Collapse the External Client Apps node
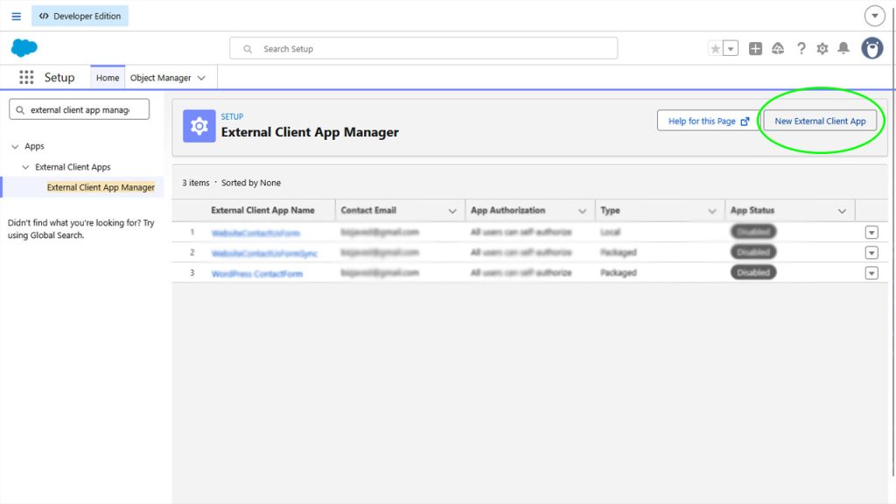 tap(25, 167)
